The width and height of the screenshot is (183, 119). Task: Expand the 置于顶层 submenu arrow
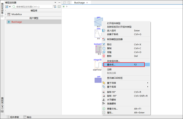coord(148,83)
